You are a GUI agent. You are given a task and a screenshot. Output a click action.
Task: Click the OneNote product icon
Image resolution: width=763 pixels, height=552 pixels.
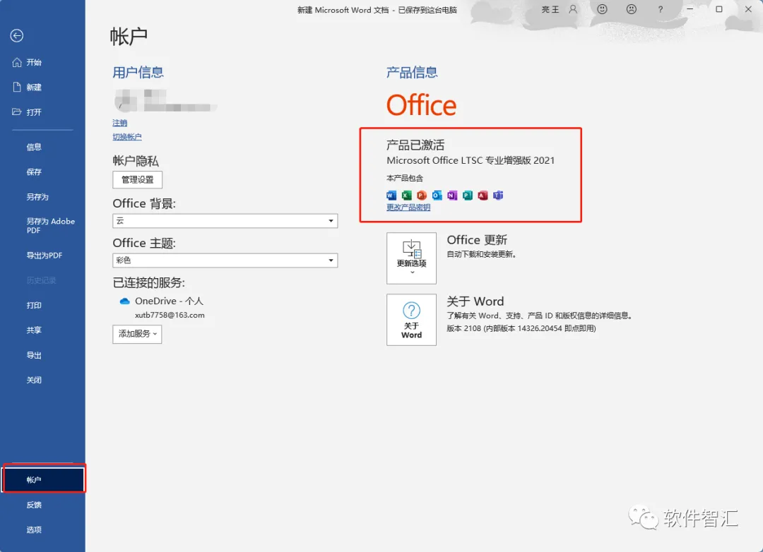point(452,196)
